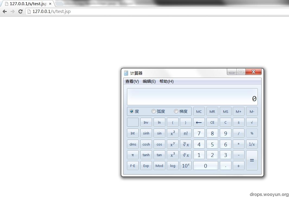Click the = equals button
The height and width of the screenshot is (197, 289).
tap(252, 160)
